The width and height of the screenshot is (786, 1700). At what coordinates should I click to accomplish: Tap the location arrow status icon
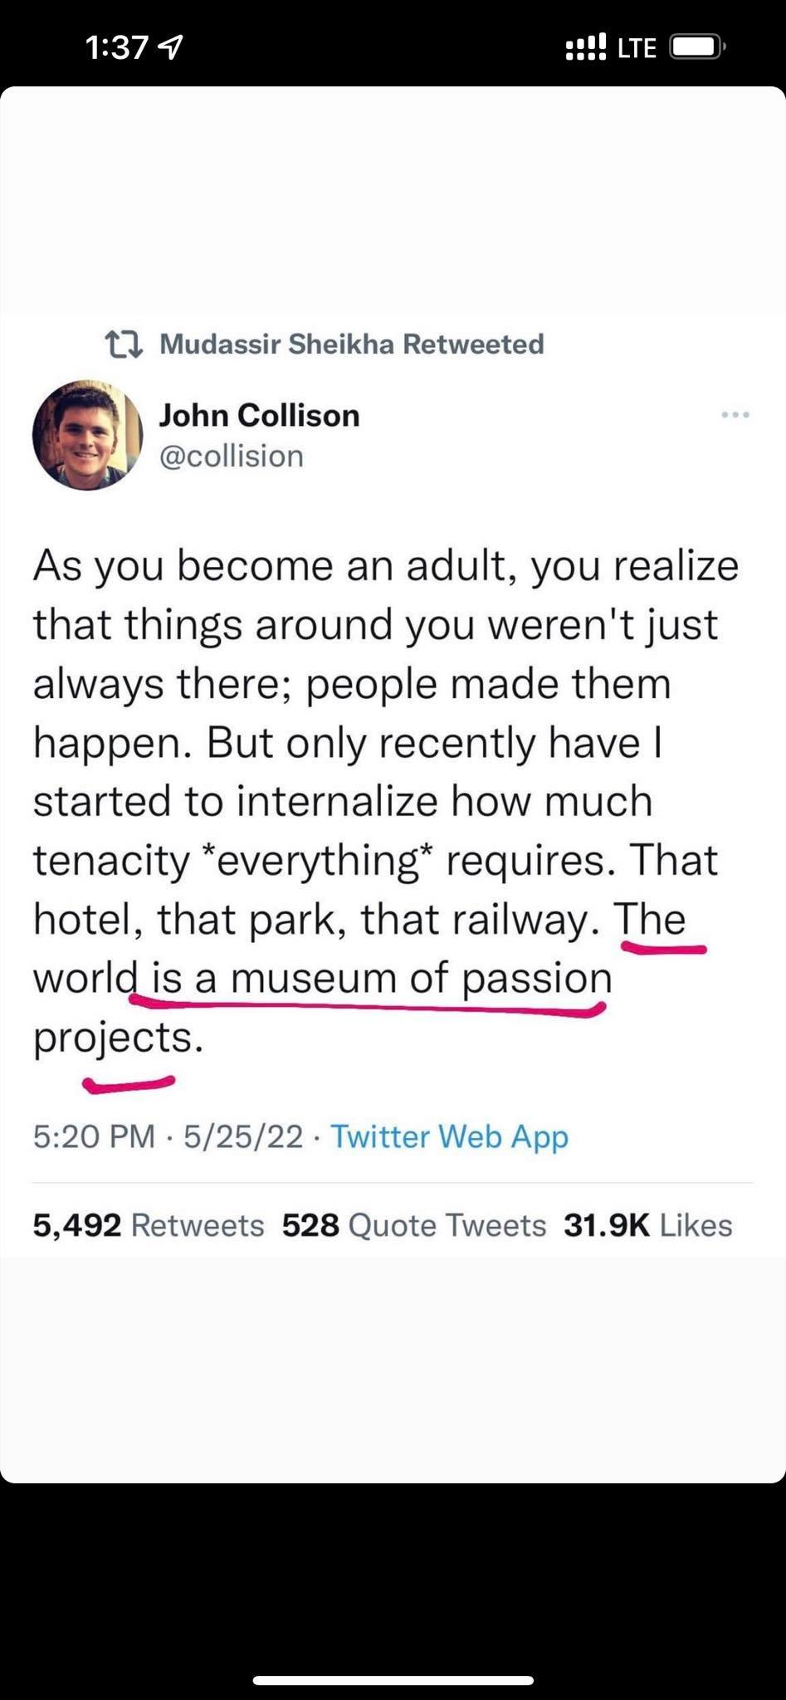coord(171,49)
